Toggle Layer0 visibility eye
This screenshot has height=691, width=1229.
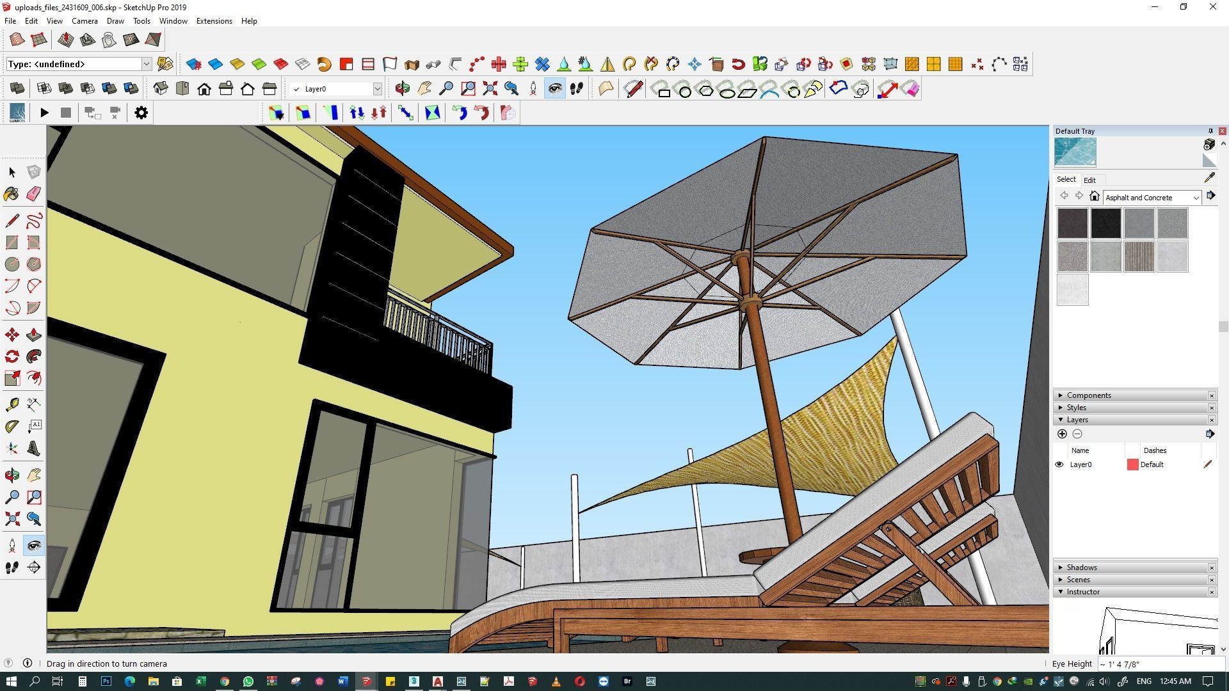point(1059,465)
